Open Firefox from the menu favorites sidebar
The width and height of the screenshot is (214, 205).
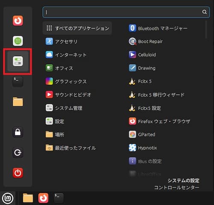pyautogui.click(x=18, y=21)
